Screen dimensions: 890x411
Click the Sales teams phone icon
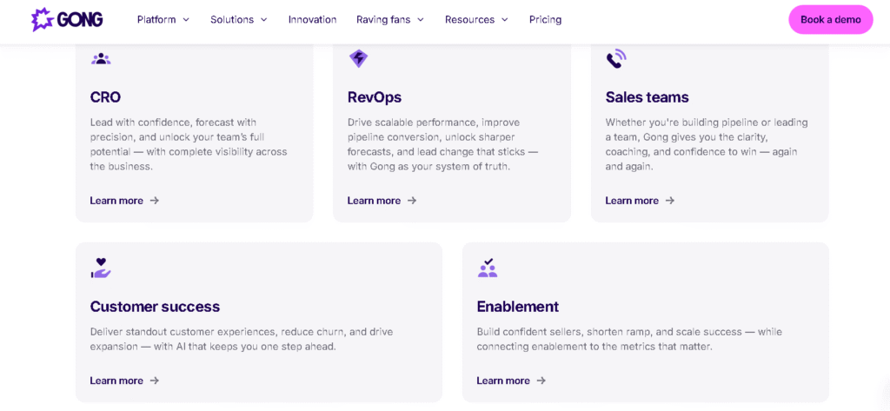616,59
